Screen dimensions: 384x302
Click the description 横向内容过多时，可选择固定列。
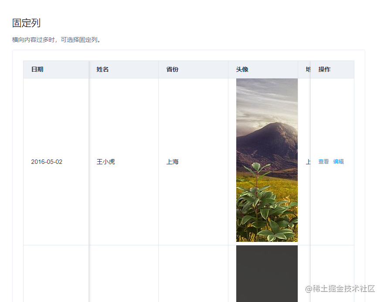click(x=56, y=40)
